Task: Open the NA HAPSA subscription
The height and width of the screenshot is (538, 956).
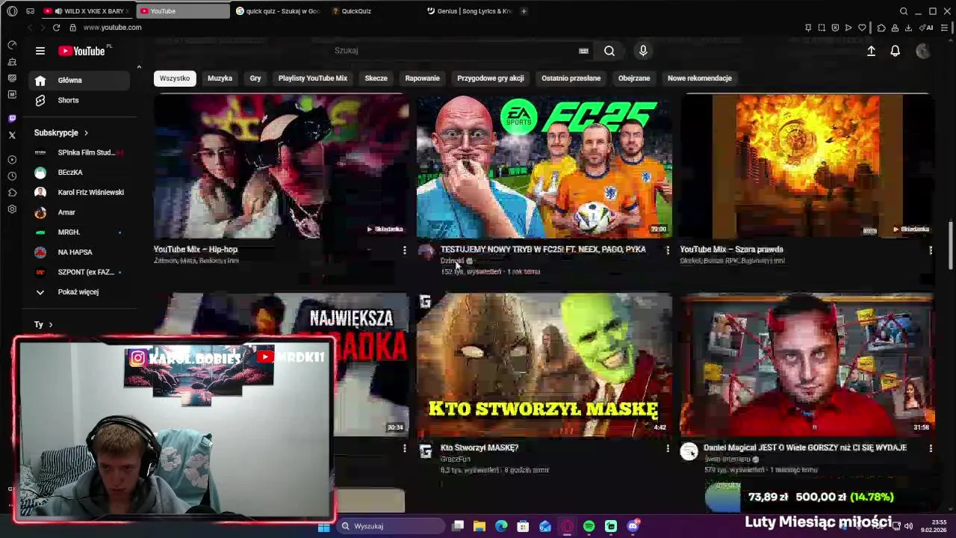Action: 79,252
